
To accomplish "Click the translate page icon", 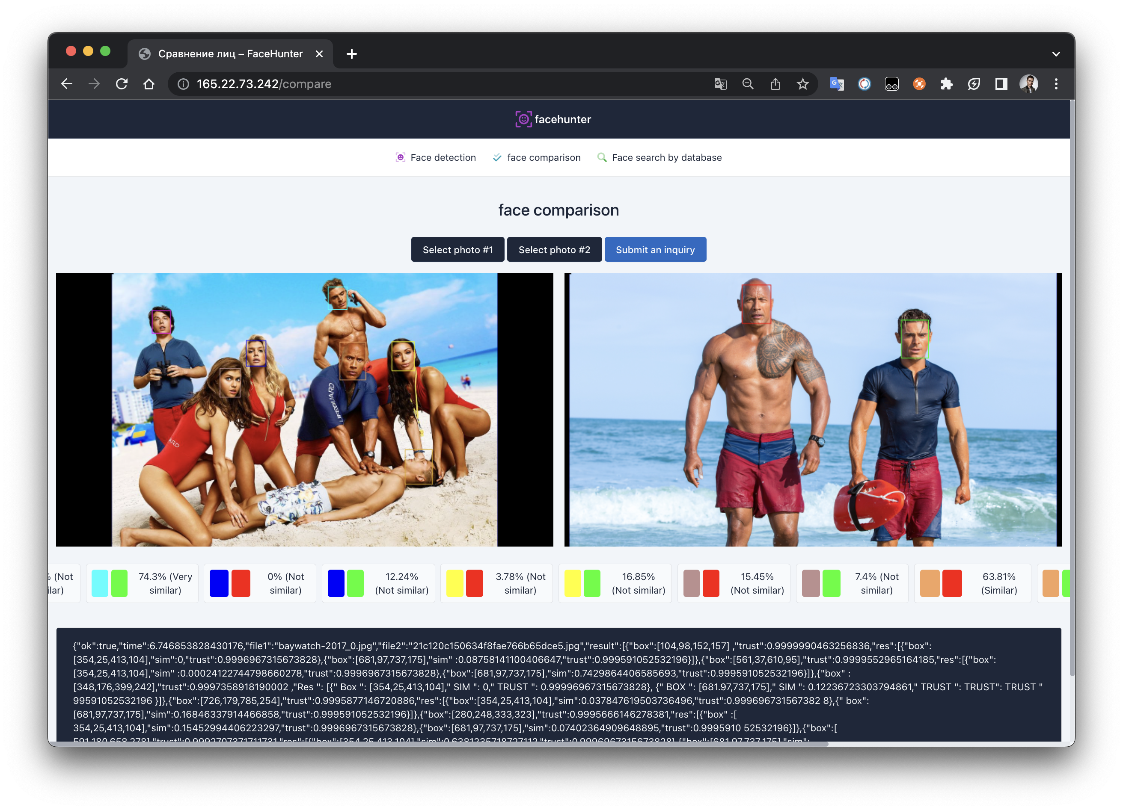I will click(x=720, y=84).
